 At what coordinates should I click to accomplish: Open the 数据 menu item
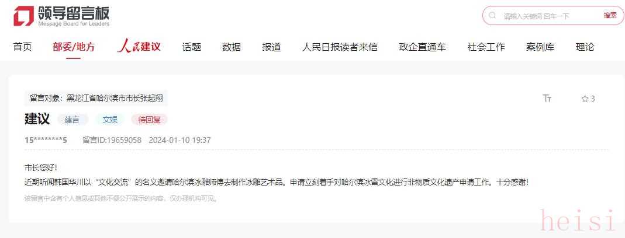(x=231, y=47)
